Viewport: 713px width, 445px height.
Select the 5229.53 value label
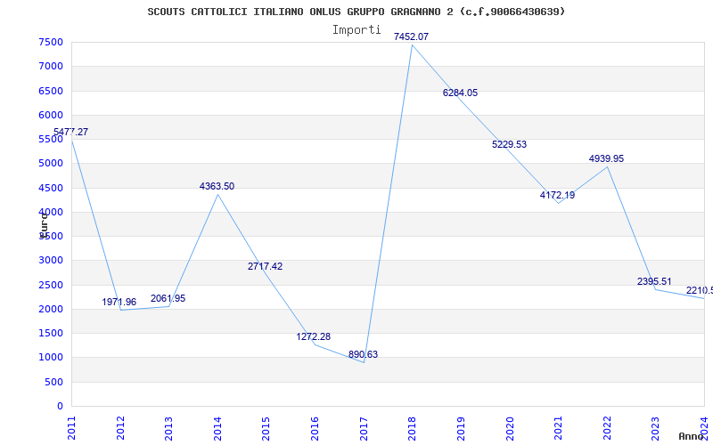click(x=509, y=144)
